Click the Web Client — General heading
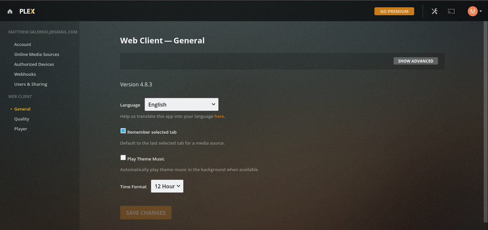 (162, 40)
